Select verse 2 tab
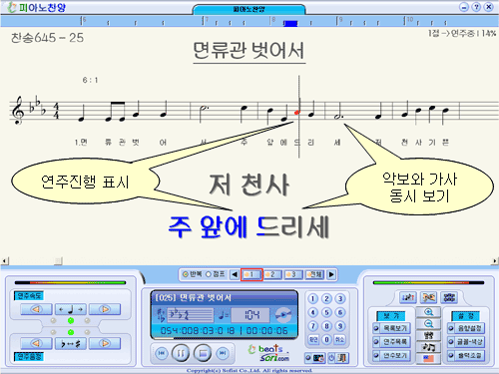 click(271, 274)
